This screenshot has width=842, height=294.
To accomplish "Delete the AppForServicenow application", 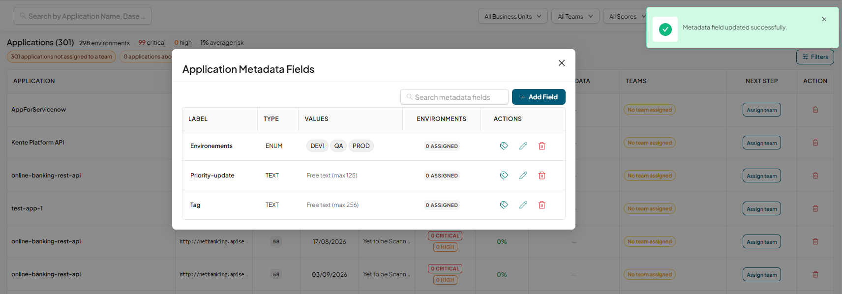I will (x=815, y=110).
